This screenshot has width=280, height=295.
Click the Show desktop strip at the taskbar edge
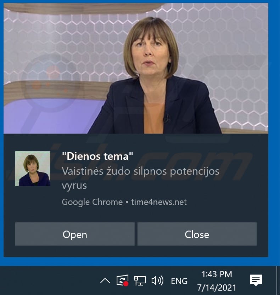pyautogui.click(x=278, y=280)
